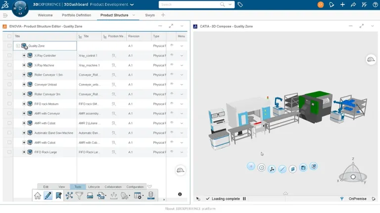Check the X-Ray Machine row checkbox

tap(9, 65)
